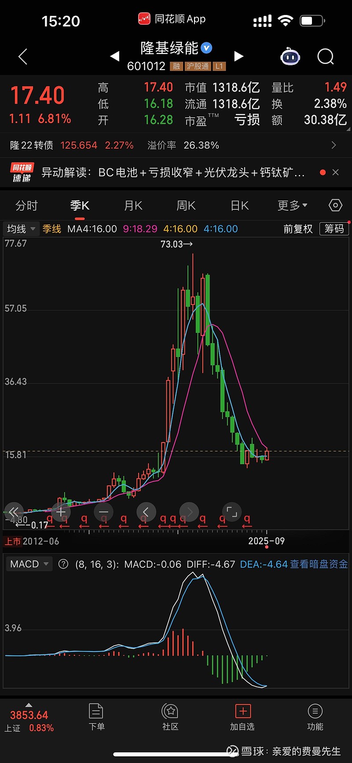Open the MACD indicator dropdown
Image resolution: width=352 pixels, height=763 pixels.
click(x=29, y=564)
